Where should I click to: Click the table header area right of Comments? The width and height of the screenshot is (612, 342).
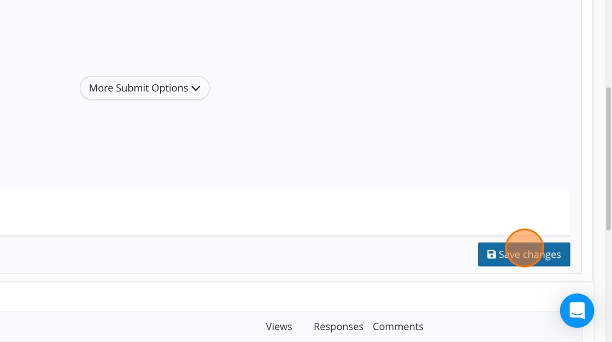[x=492, y=327]
